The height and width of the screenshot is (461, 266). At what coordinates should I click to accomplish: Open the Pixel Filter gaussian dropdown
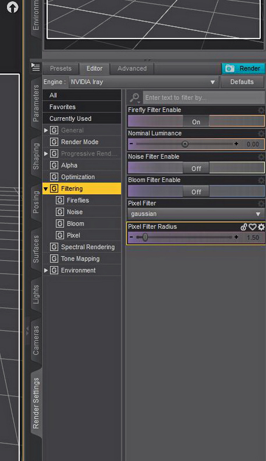click(x=196, y=214)
